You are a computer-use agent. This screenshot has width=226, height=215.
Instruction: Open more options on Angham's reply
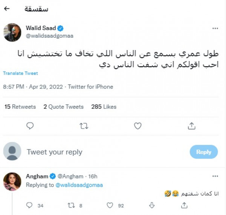(215, 176)
